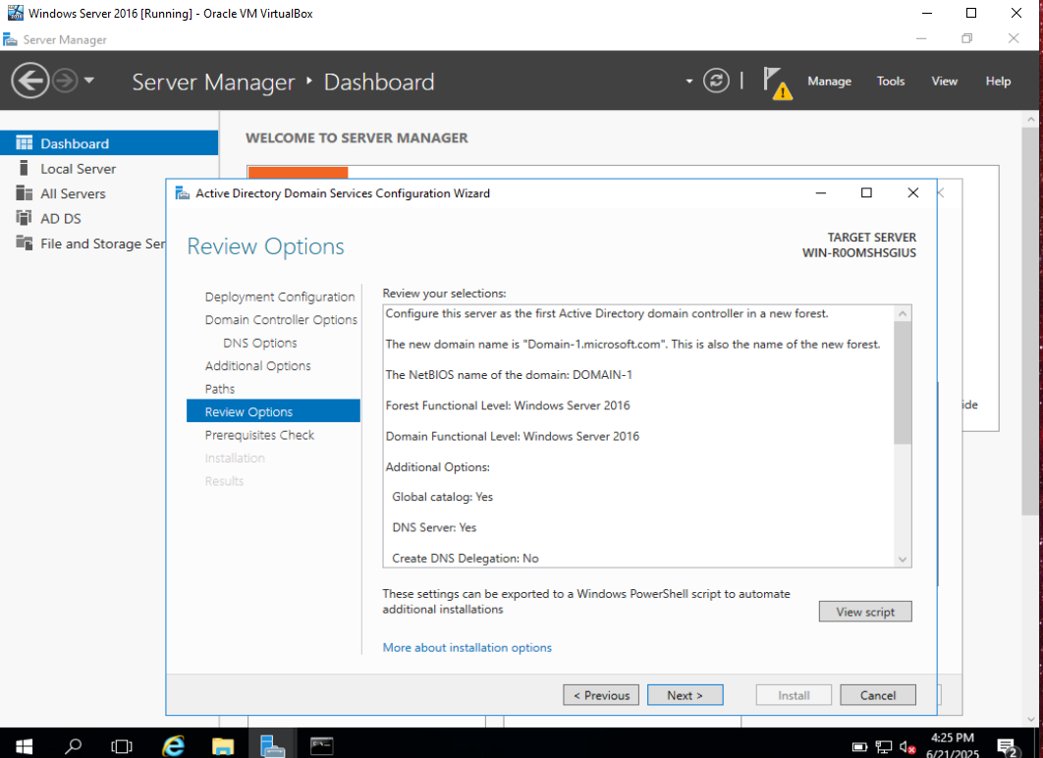This screenshot has width=1043, height=758.
Task: Open More about installation options link
Action: (x=467, y=648)
